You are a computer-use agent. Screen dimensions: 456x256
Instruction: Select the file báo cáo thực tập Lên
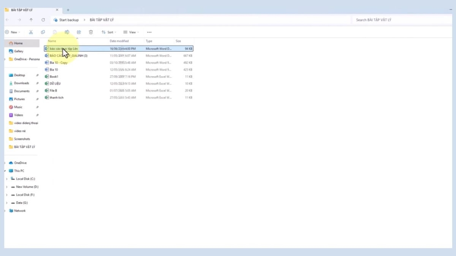pyautogui.click(x=119, y=49)
